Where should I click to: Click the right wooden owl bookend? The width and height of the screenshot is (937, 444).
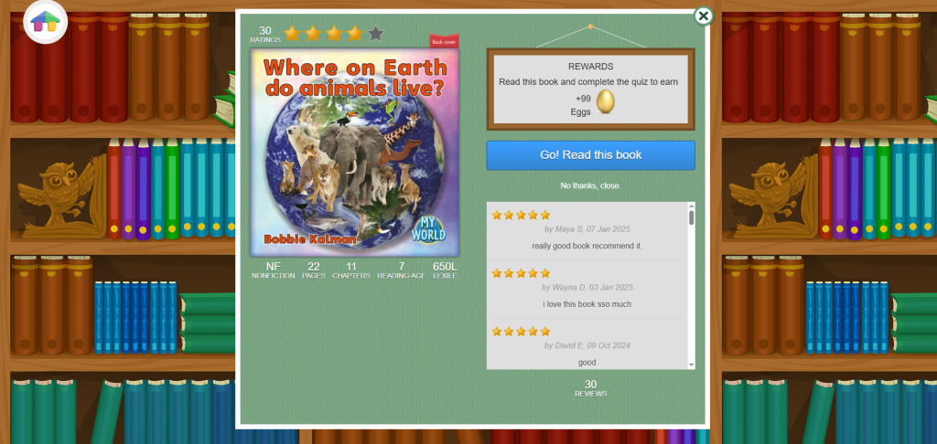(x=772, y=196)
